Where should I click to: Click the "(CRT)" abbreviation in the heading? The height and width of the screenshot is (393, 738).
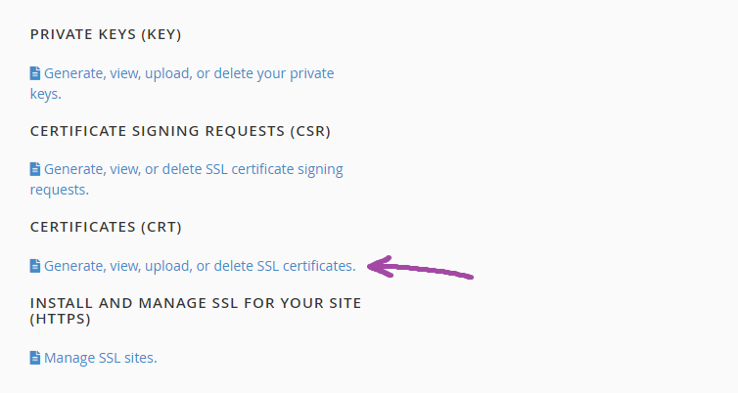(x=161, y=227)
